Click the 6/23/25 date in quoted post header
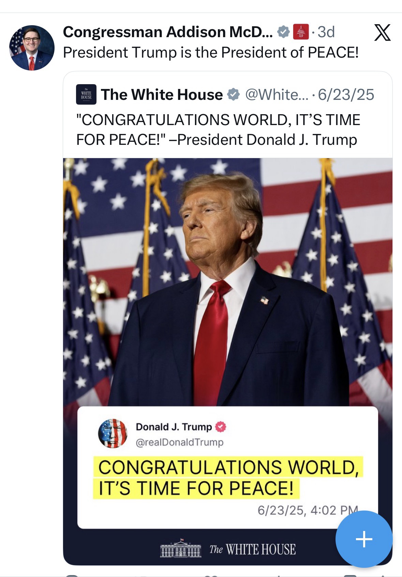 point(346,94)
